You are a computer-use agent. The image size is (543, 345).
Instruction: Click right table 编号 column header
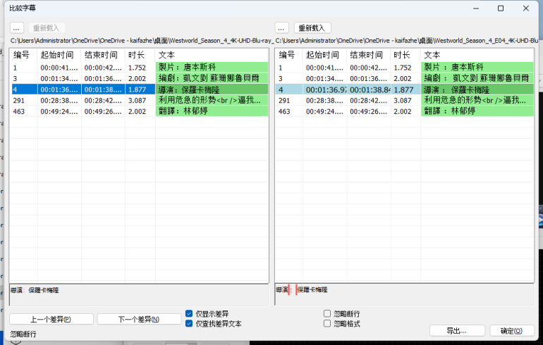point(289,55)
